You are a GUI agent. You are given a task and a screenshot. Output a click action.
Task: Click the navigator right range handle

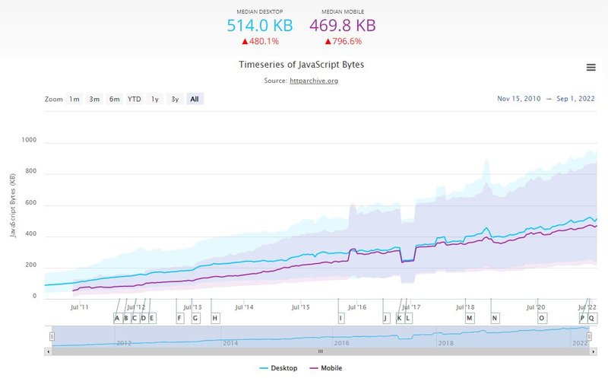coord(590,336)
